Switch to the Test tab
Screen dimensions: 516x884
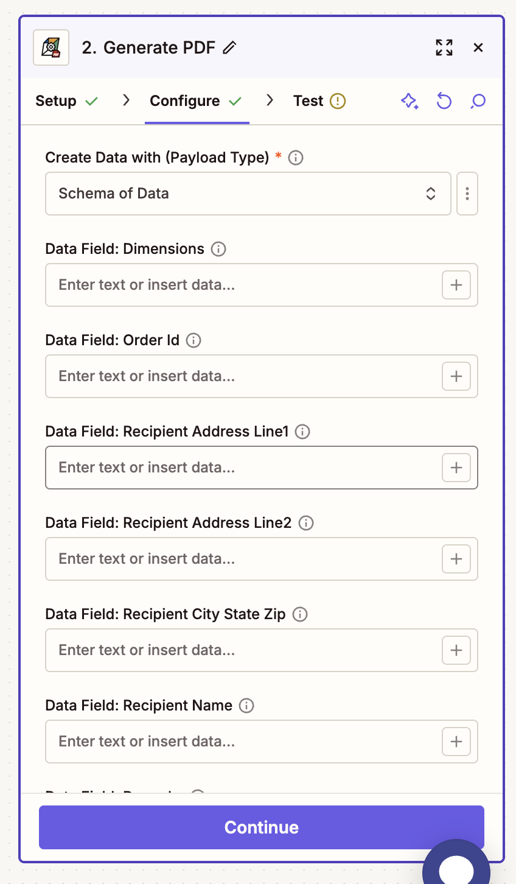tap(309, 101)
